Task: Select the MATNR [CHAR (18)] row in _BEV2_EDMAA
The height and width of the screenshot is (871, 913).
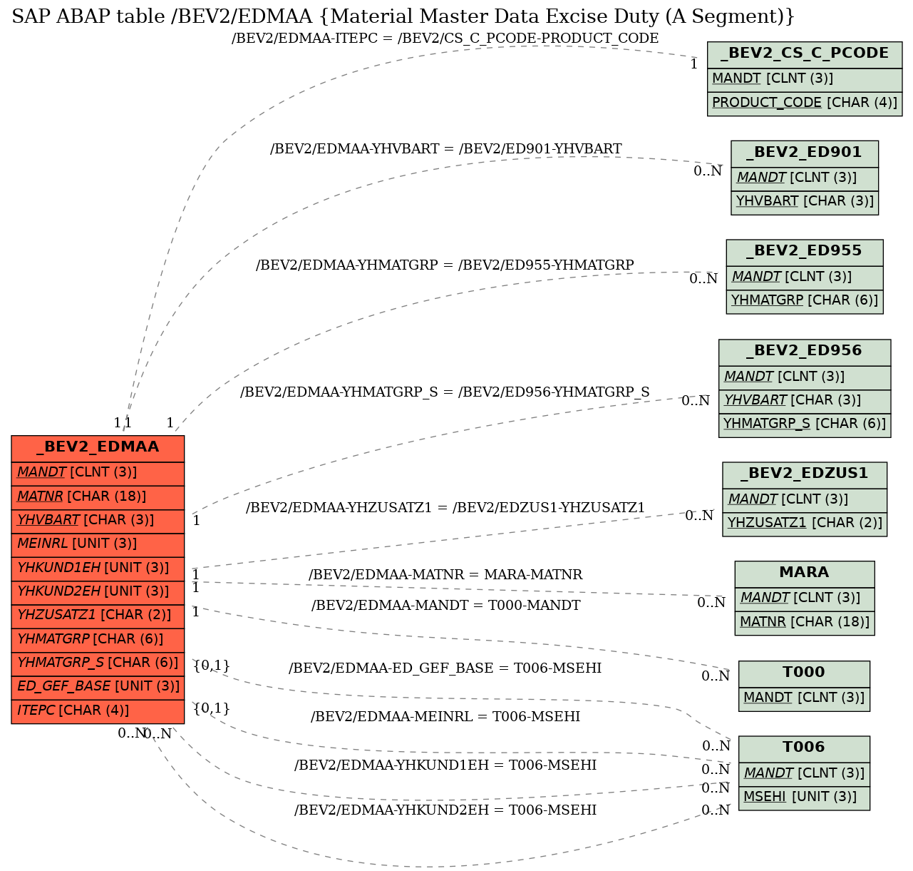Action: (98, 496)
